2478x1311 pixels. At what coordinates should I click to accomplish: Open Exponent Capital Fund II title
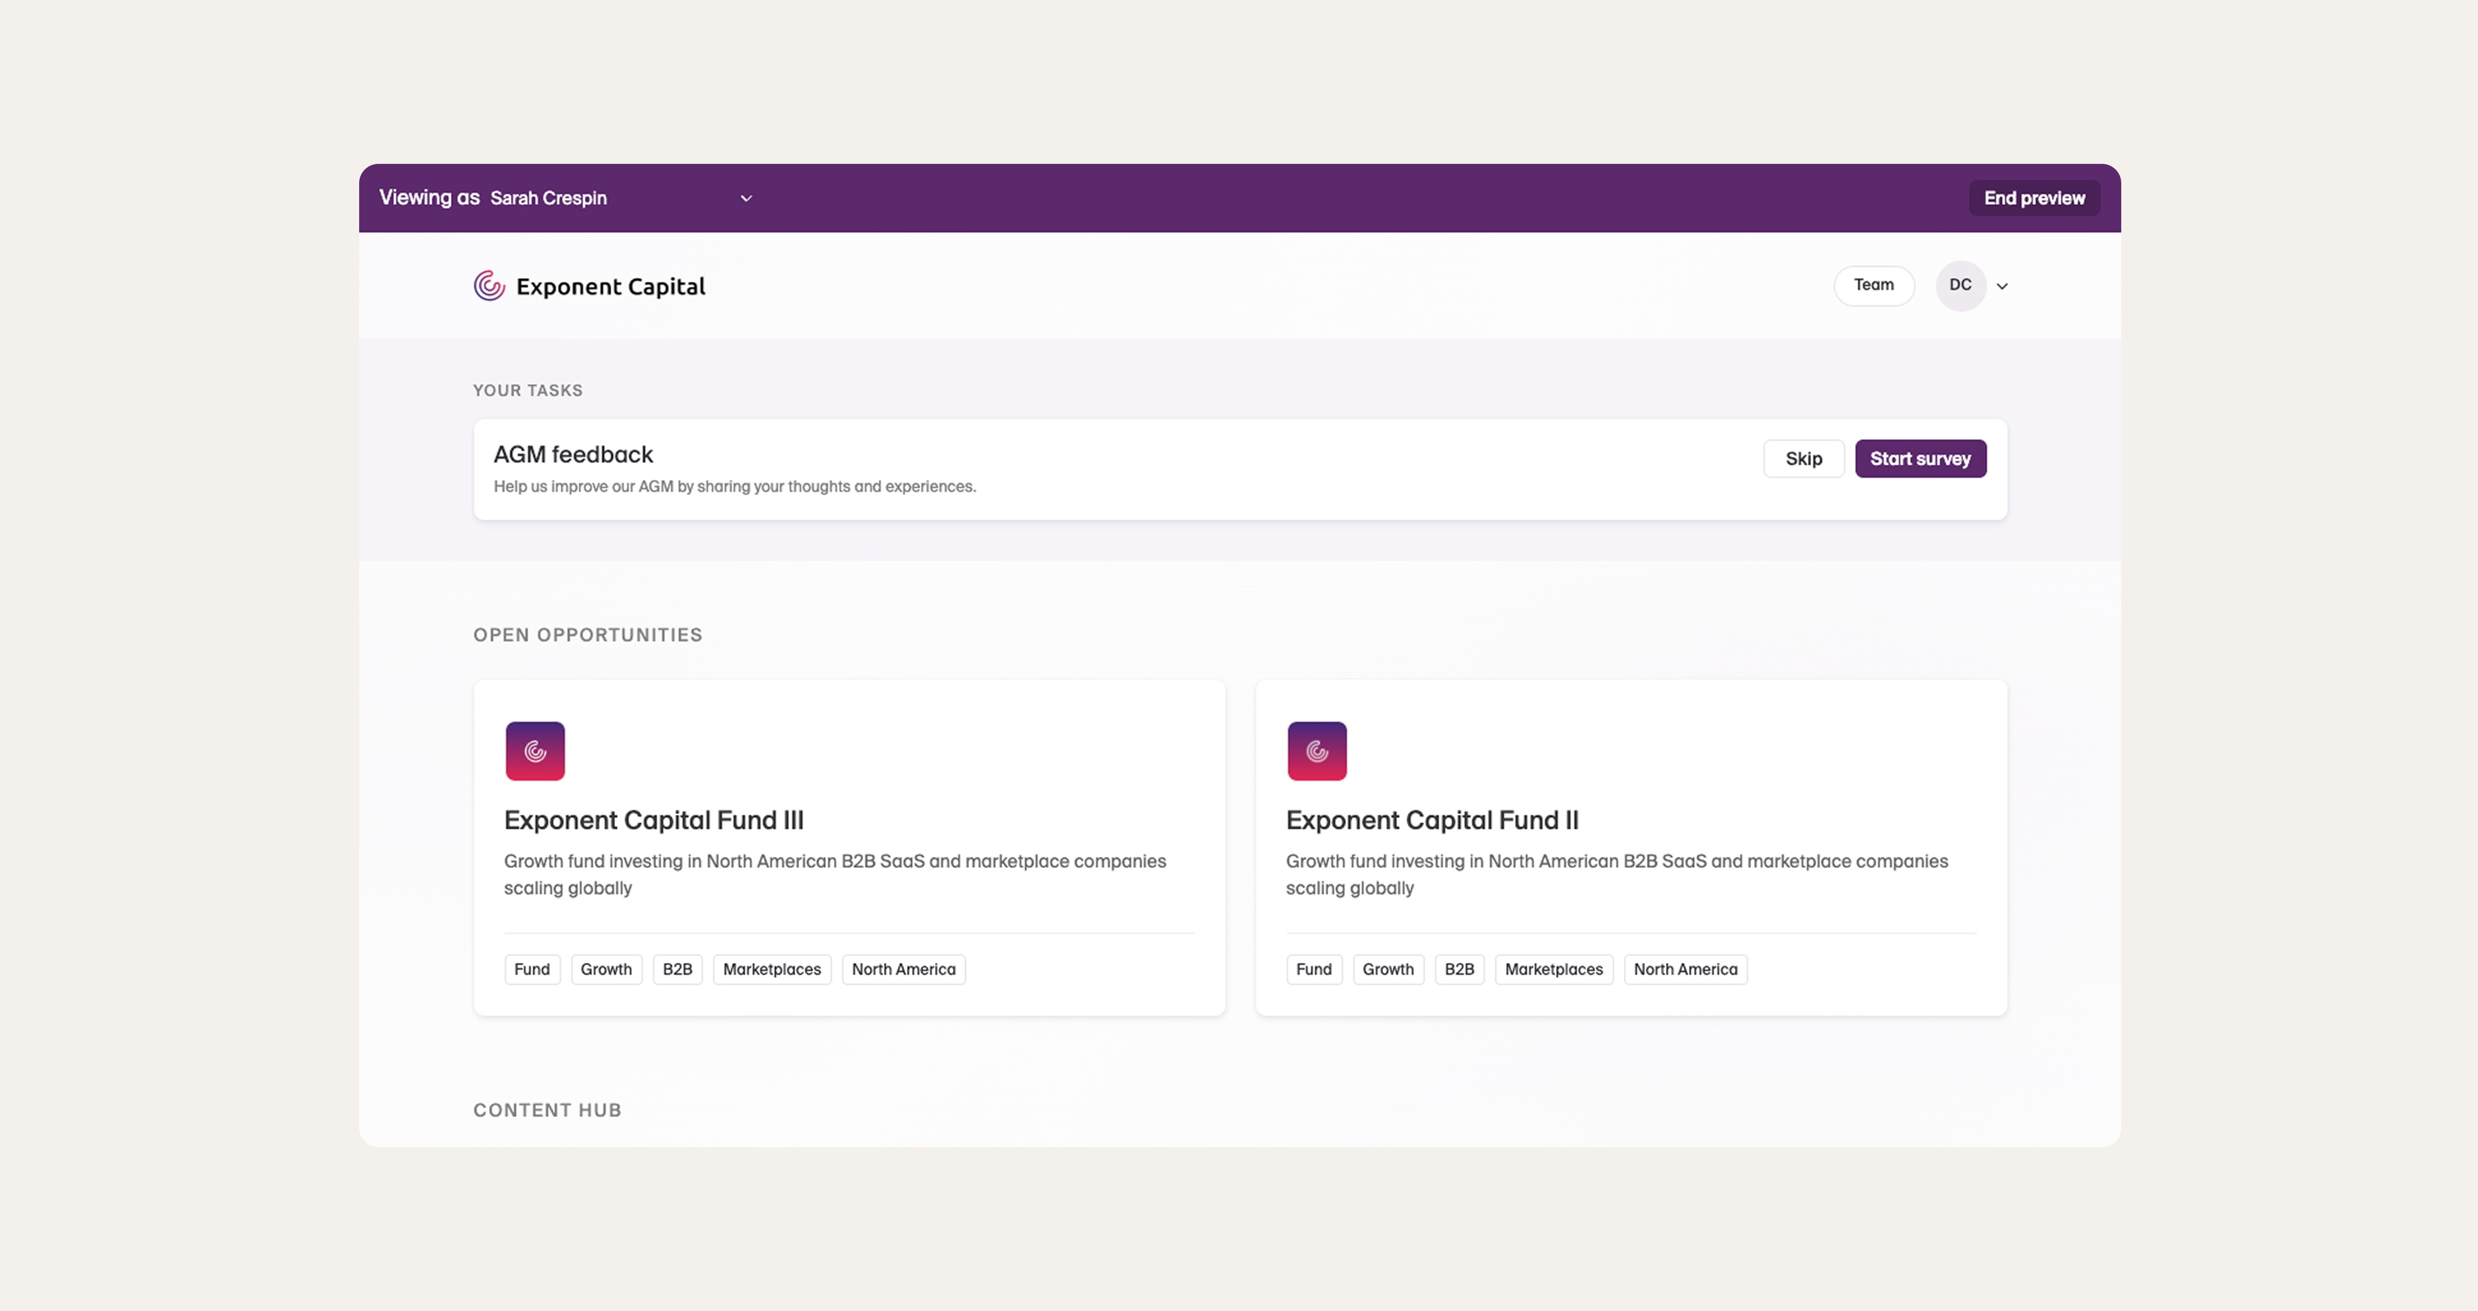click(1431, 820)
